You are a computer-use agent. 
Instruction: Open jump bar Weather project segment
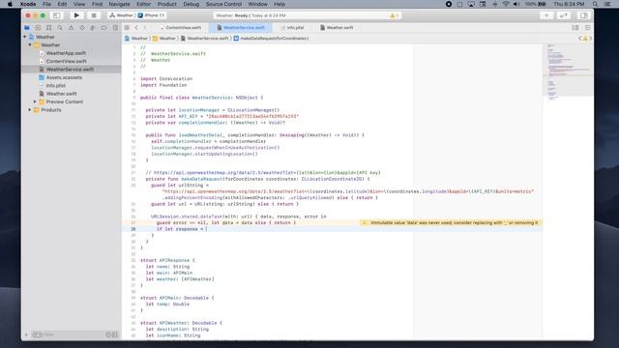tap(135, 39)
